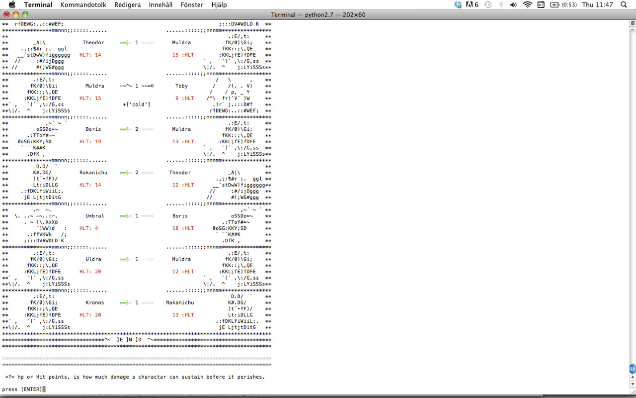The width and height of the screenshot is (636, 398).
Task: Click the scrollbar up arrow
Action: (632, 377)
